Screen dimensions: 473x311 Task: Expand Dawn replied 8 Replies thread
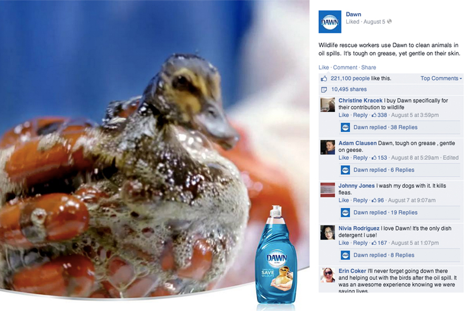pyautogui.click(x=384, y=255)
